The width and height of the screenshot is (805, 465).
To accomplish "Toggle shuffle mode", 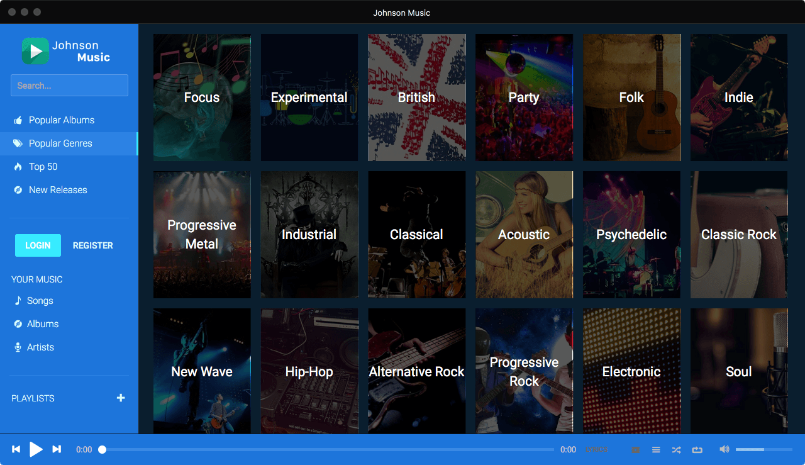I will [x=676, y=450].
